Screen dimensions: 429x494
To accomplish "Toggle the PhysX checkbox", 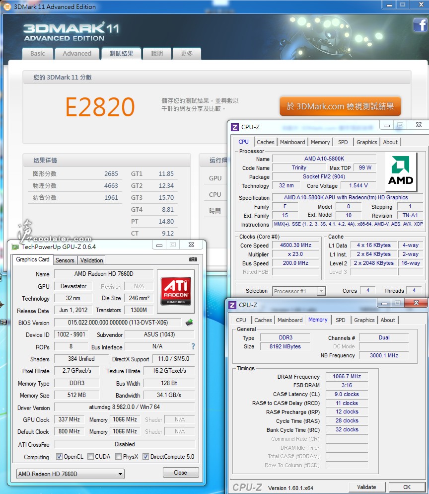I will pos(119,457).
